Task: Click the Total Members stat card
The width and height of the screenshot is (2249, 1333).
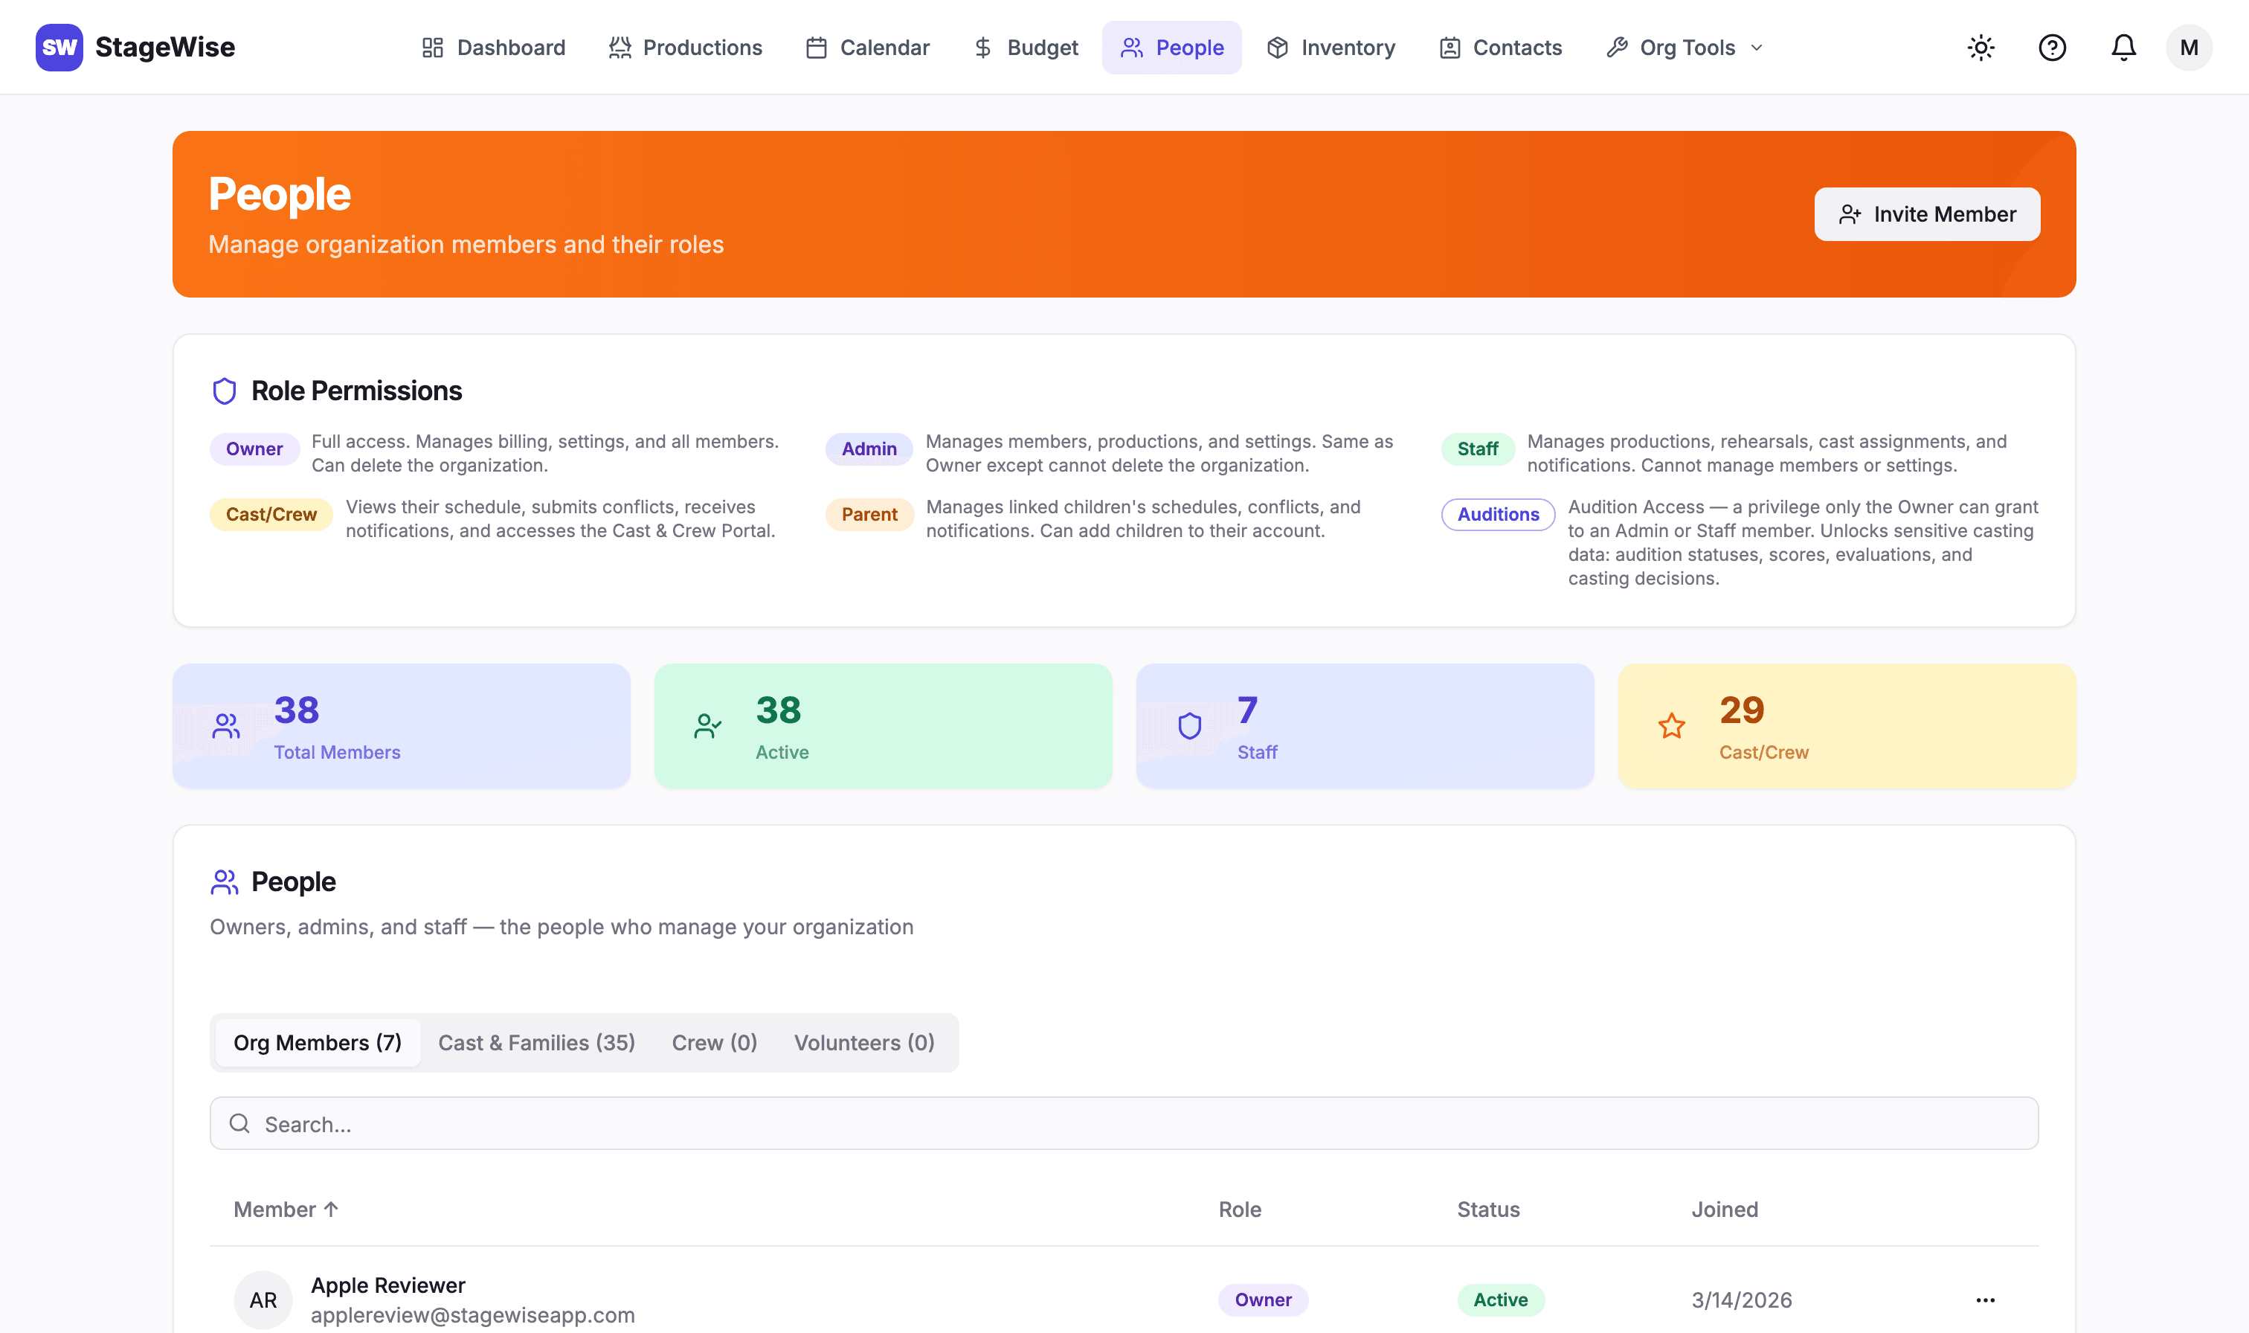Action: point(402,726)
